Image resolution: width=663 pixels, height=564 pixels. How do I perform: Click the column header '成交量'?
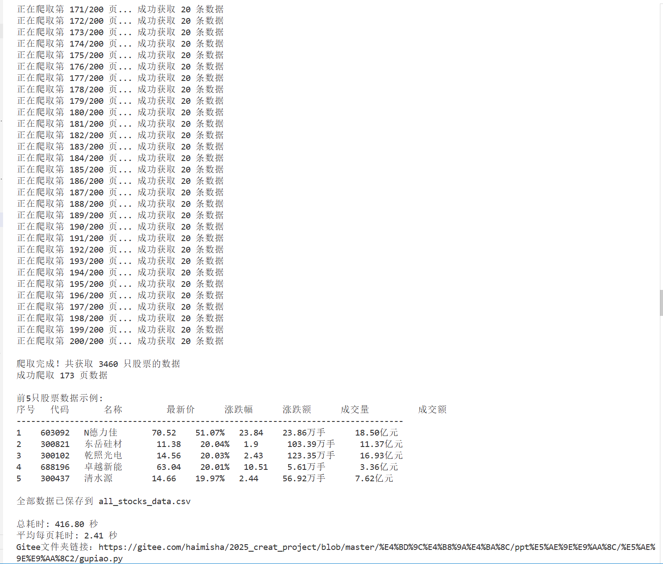(355, 410)
